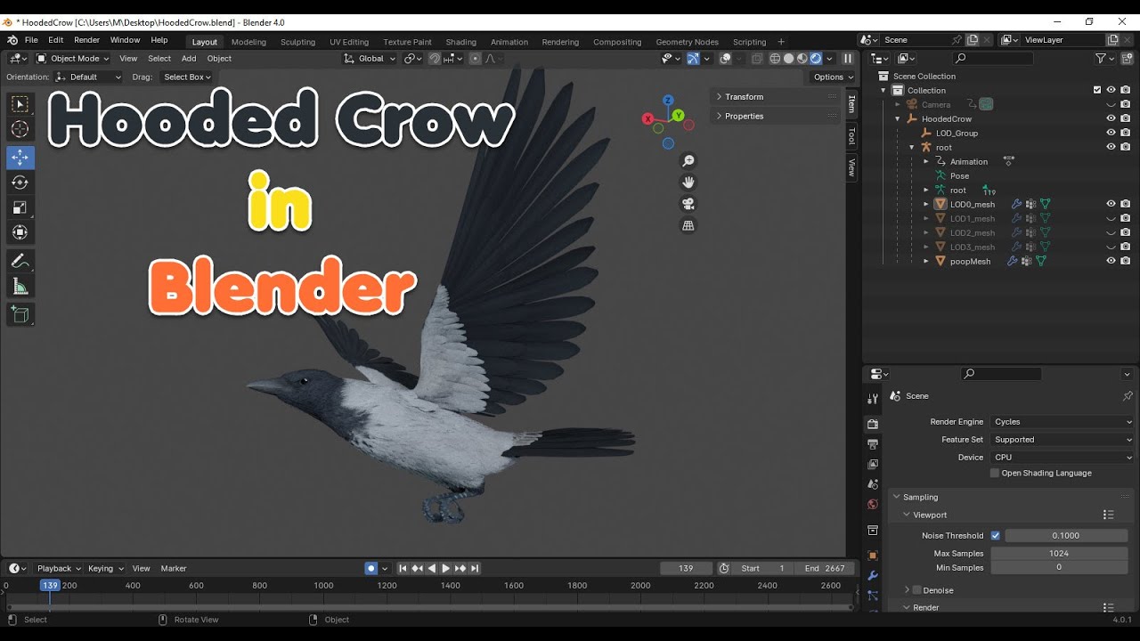
Task: Toggle visibility of HoodedCrow collection
Action: tap(1111, 118)
